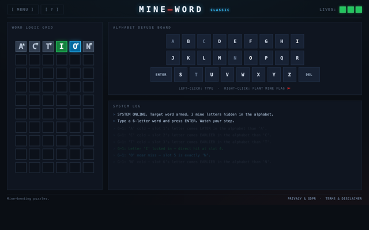
Task: Choose the F key
Action: pos(251,41)
